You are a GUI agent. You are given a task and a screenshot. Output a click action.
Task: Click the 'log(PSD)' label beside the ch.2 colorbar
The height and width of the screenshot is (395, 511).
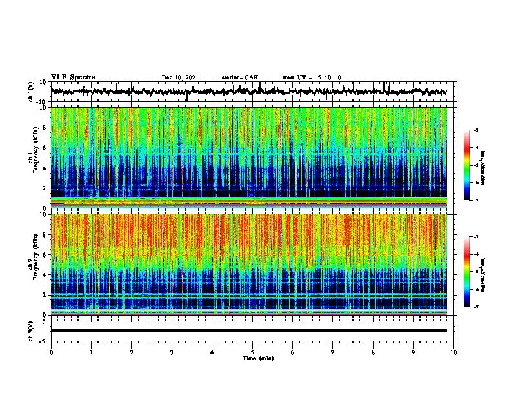[483, 275]
